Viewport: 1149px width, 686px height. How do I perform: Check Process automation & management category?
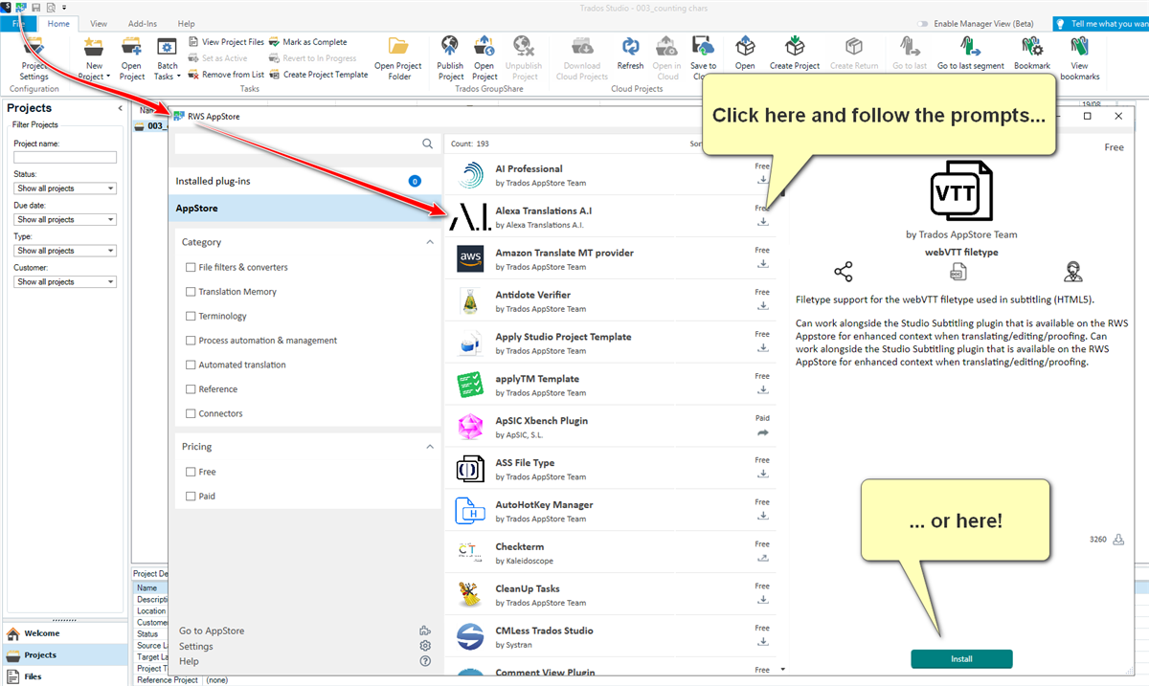coord(191,341)
